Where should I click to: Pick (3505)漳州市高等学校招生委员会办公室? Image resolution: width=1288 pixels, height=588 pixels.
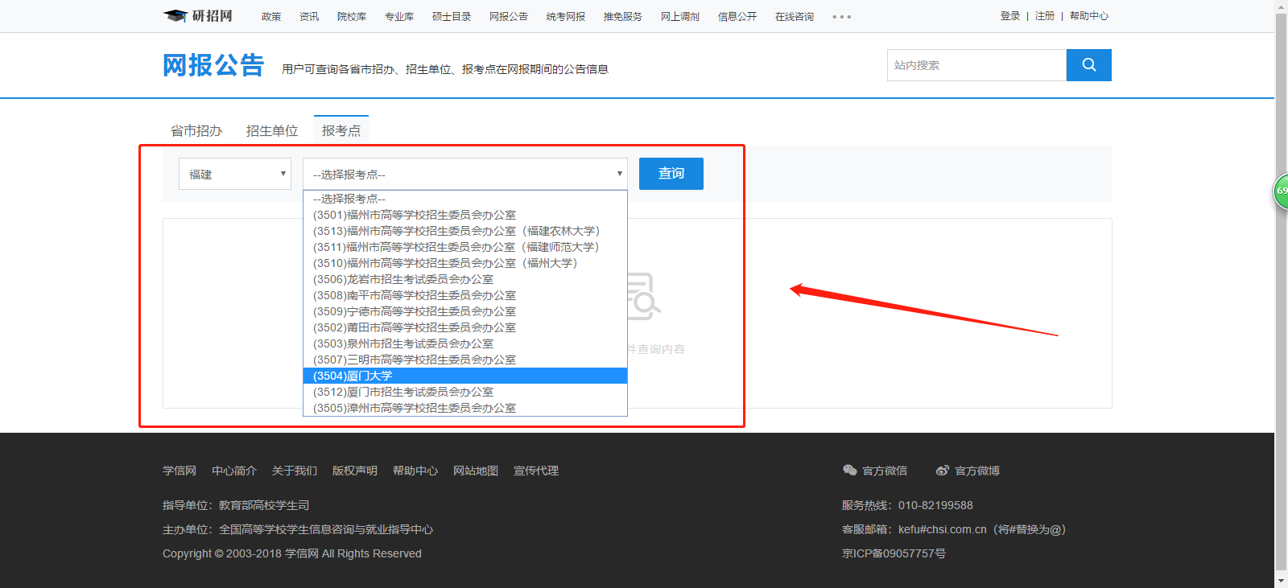(x=465, y=408)
